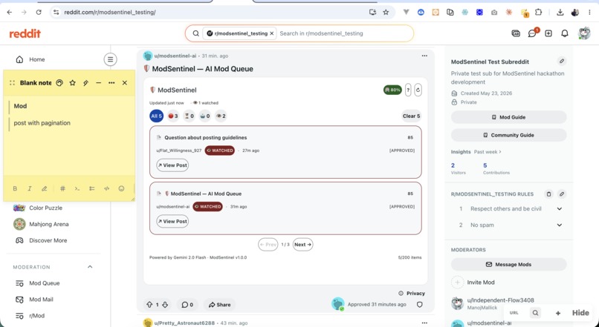
Task: Click the Reddit logo
Action: [x=25, y=33]
